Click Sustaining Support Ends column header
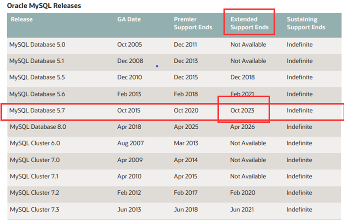 point(306,23)
